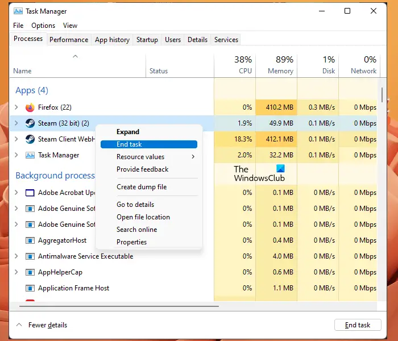Viewport: 398px width, 341px height.
Task: Click the AggregatorHost process icon
Action: click(x=30, y=240)
